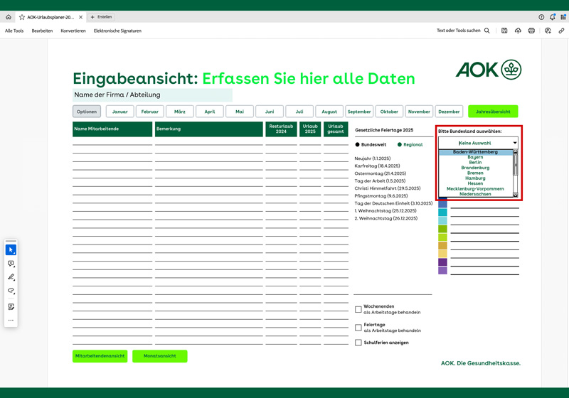Click the save disk icon
569x398 pixels.
point(504,31)
